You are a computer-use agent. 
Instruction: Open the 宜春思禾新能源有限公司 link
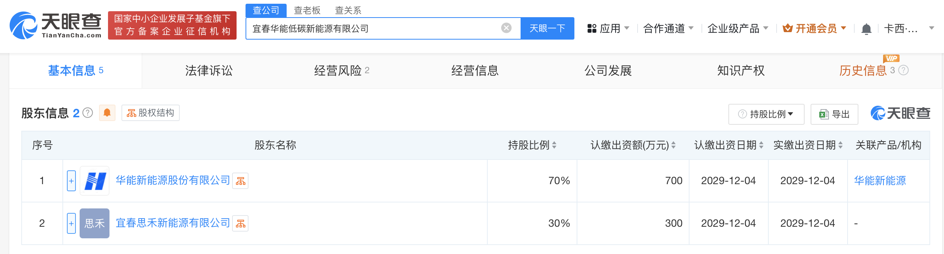click(x=173, y=223)
